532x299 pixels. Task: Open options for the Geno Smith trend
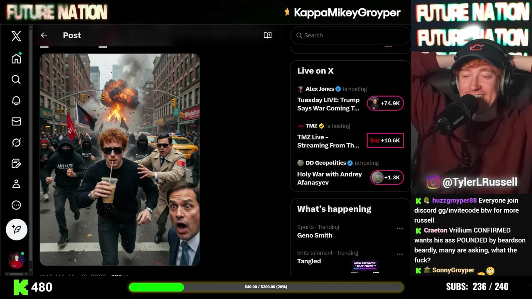coord(400,228)
